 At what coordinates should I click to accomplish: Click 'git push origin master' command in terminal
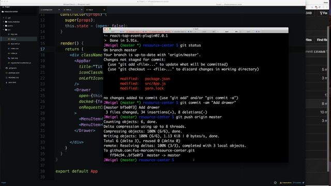click(199, 117)
